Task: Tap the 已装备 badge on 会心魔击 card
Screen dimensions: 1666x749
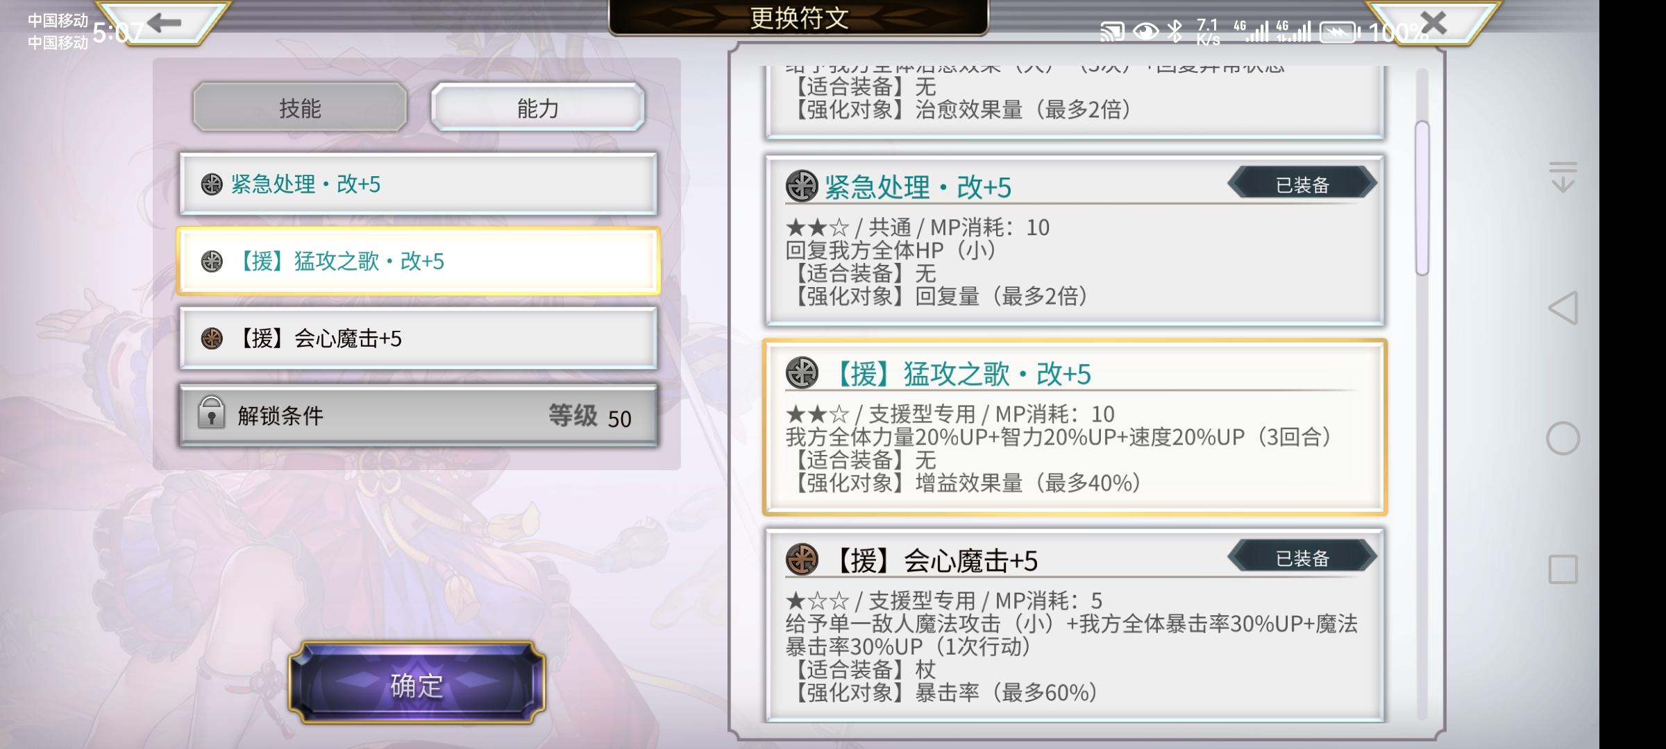Action: click(1302, 558)
